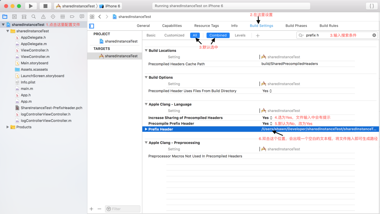The image size is (380, 214).
Task: Collapse the Apple Clang - Preprocessing section
Action: pos(146,143)
